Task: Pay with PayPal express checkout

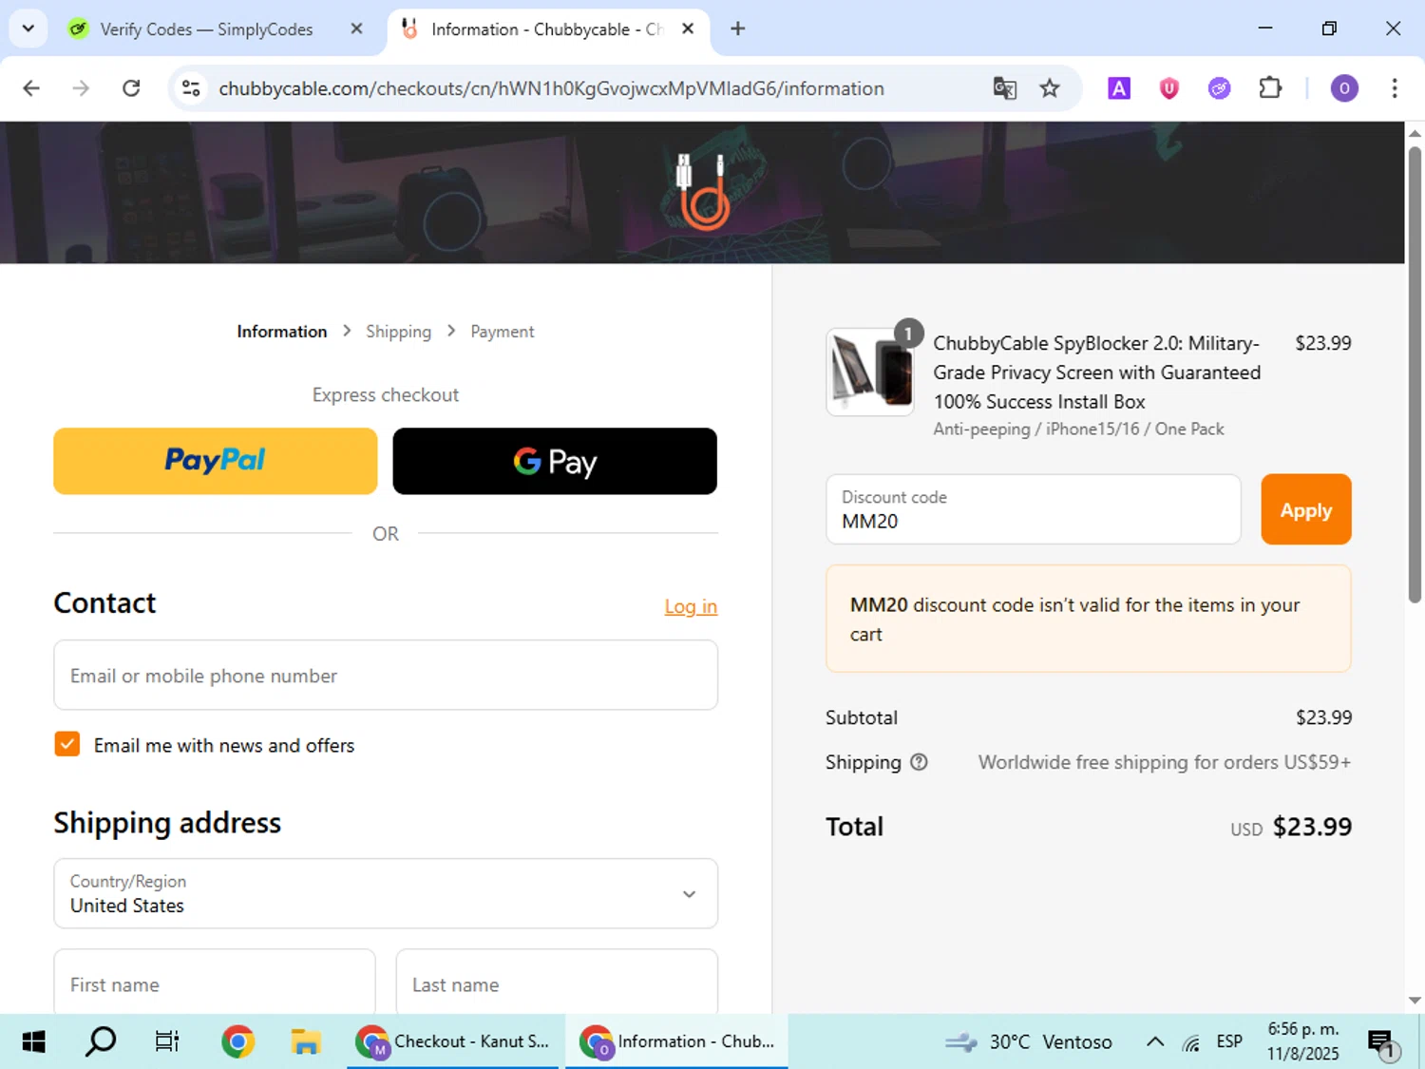Action: coord(215,461)
